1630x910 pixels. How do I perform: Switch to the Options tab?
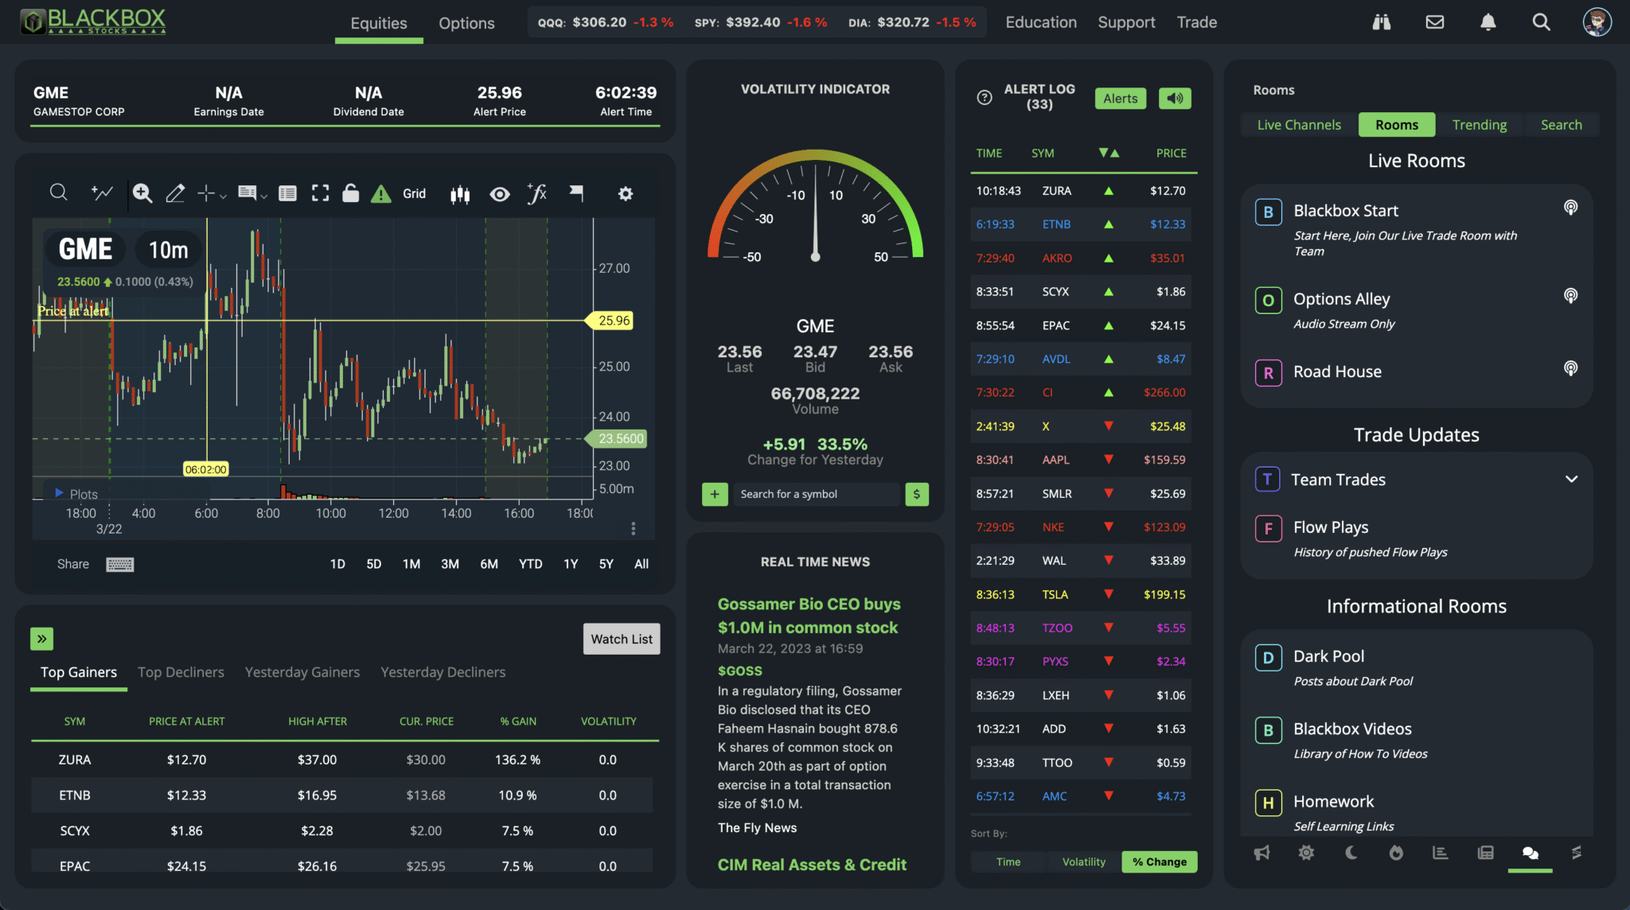tap(466, 23)
